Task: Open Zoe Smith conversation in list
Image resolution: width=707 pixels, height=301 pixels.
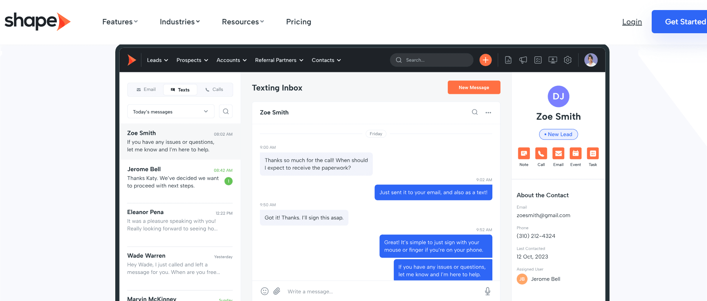Action: click(180, 141)
